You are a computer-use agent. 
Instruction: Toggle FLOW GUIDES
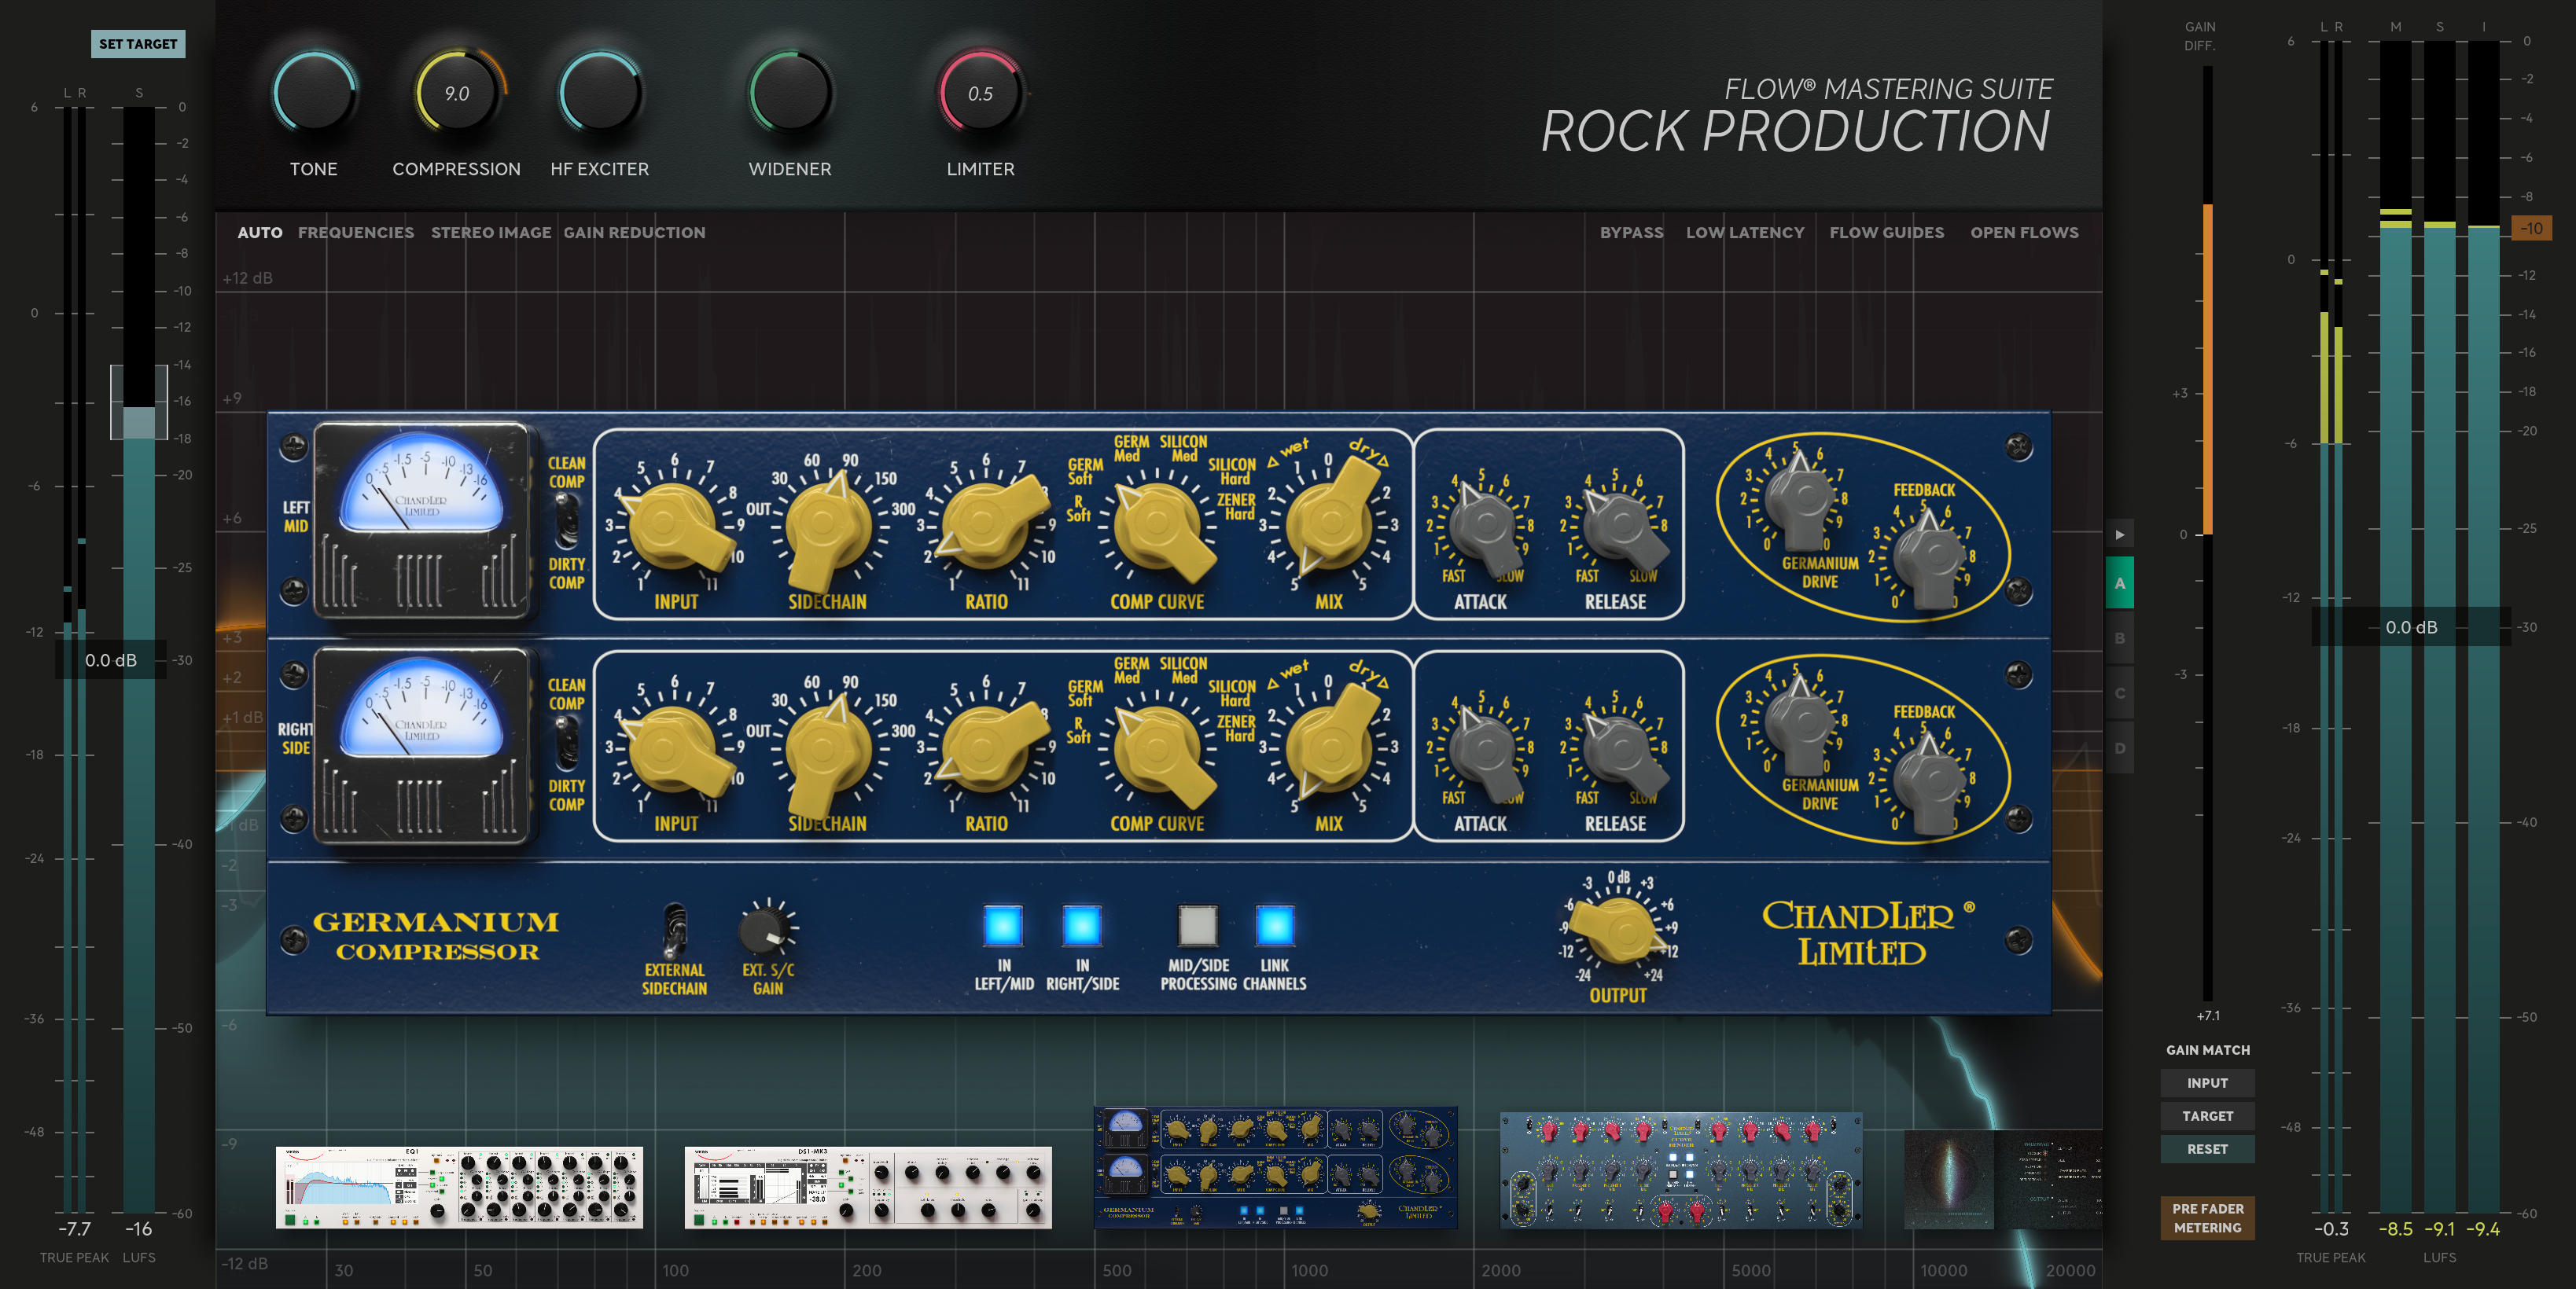pyautogui.click(x=1887, y=233)
